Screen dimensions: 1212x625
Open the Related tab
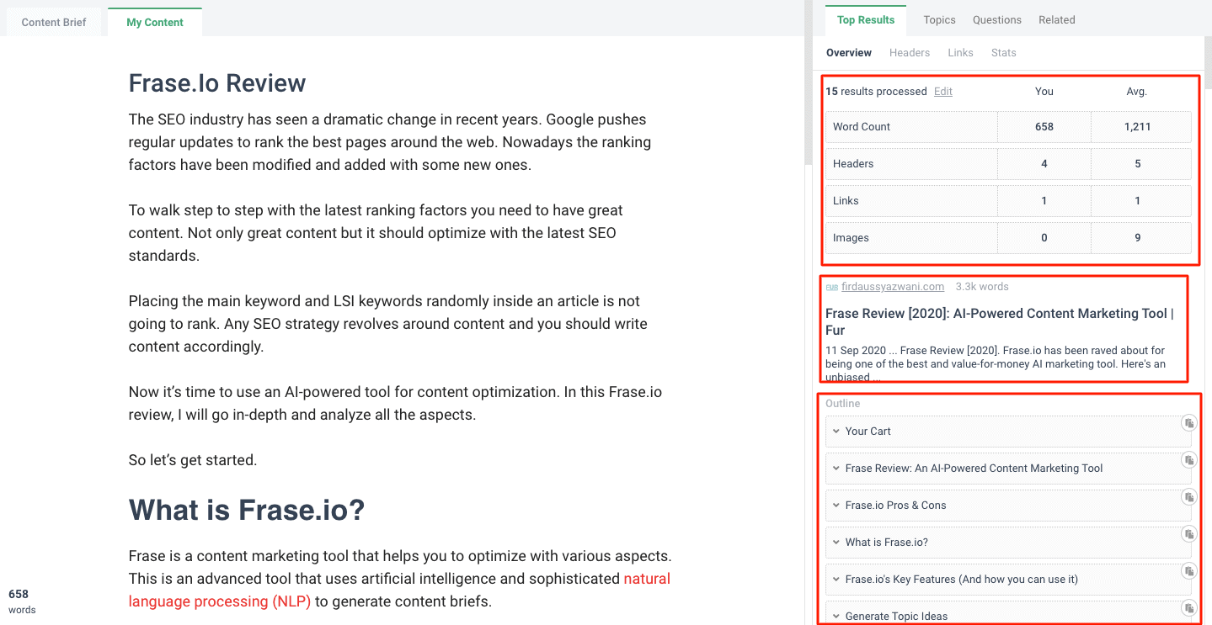tap(1057, 19)
